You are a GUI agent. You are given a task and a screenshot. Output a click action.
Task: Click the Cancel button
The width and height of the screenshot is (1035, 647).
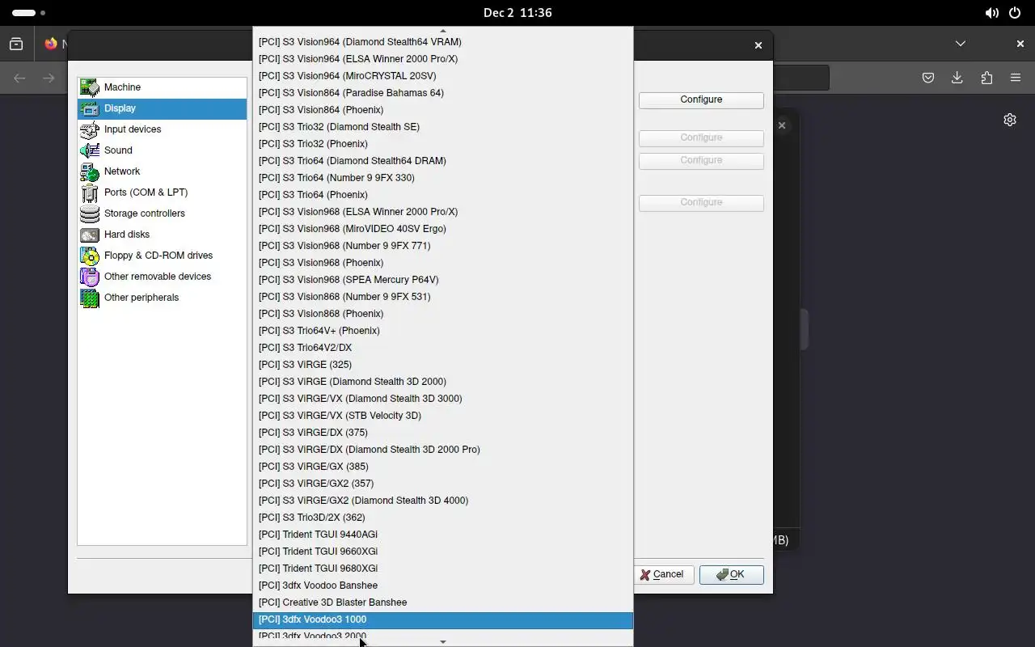[661, 574]
